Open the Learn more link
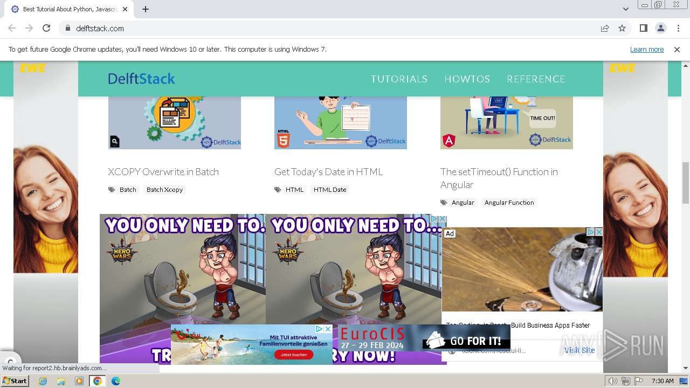Viewport: 690px width, 388px height. (x=647, y=49)
